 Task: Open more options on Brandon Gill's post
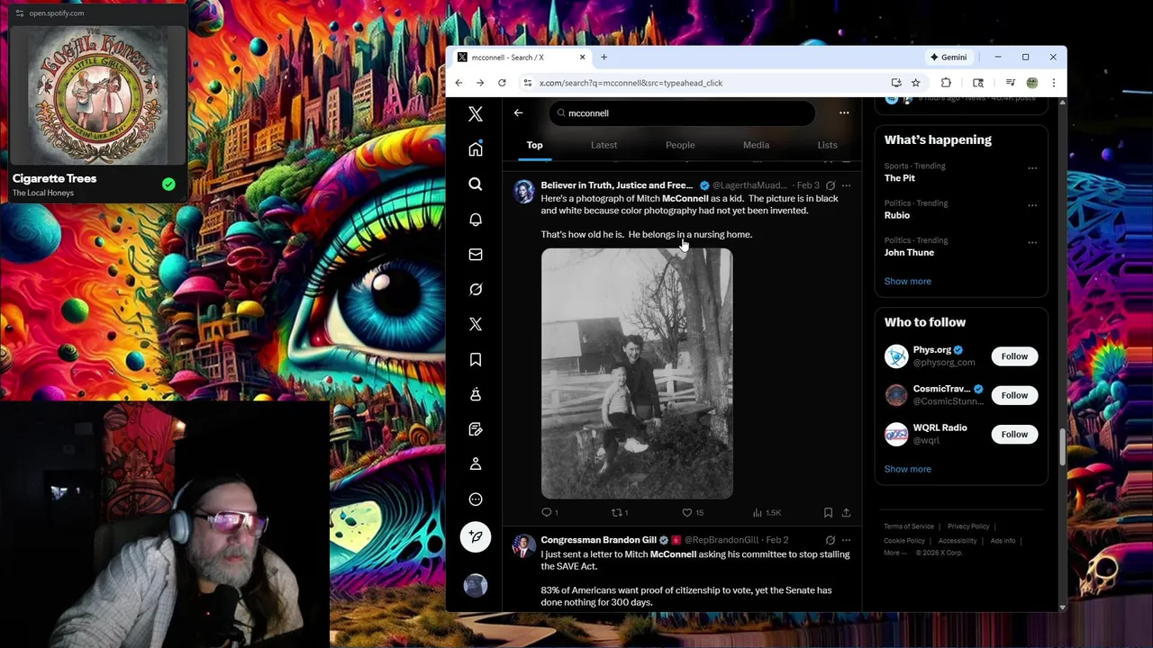pos(846,540)
